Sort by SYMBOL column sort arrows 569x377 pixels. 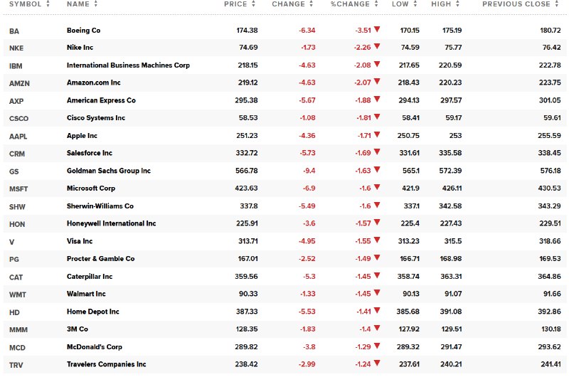tap(48, 4)
